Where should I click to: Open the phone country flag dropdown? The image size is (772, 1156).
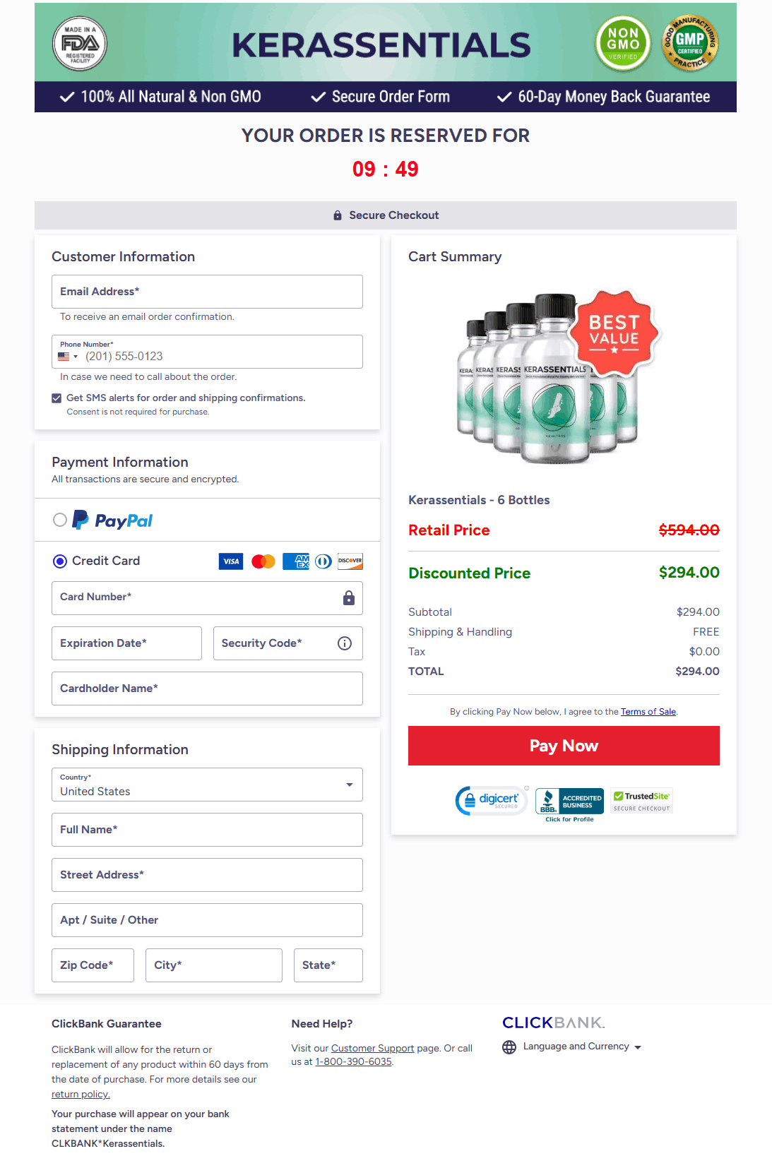coord(68,357)
